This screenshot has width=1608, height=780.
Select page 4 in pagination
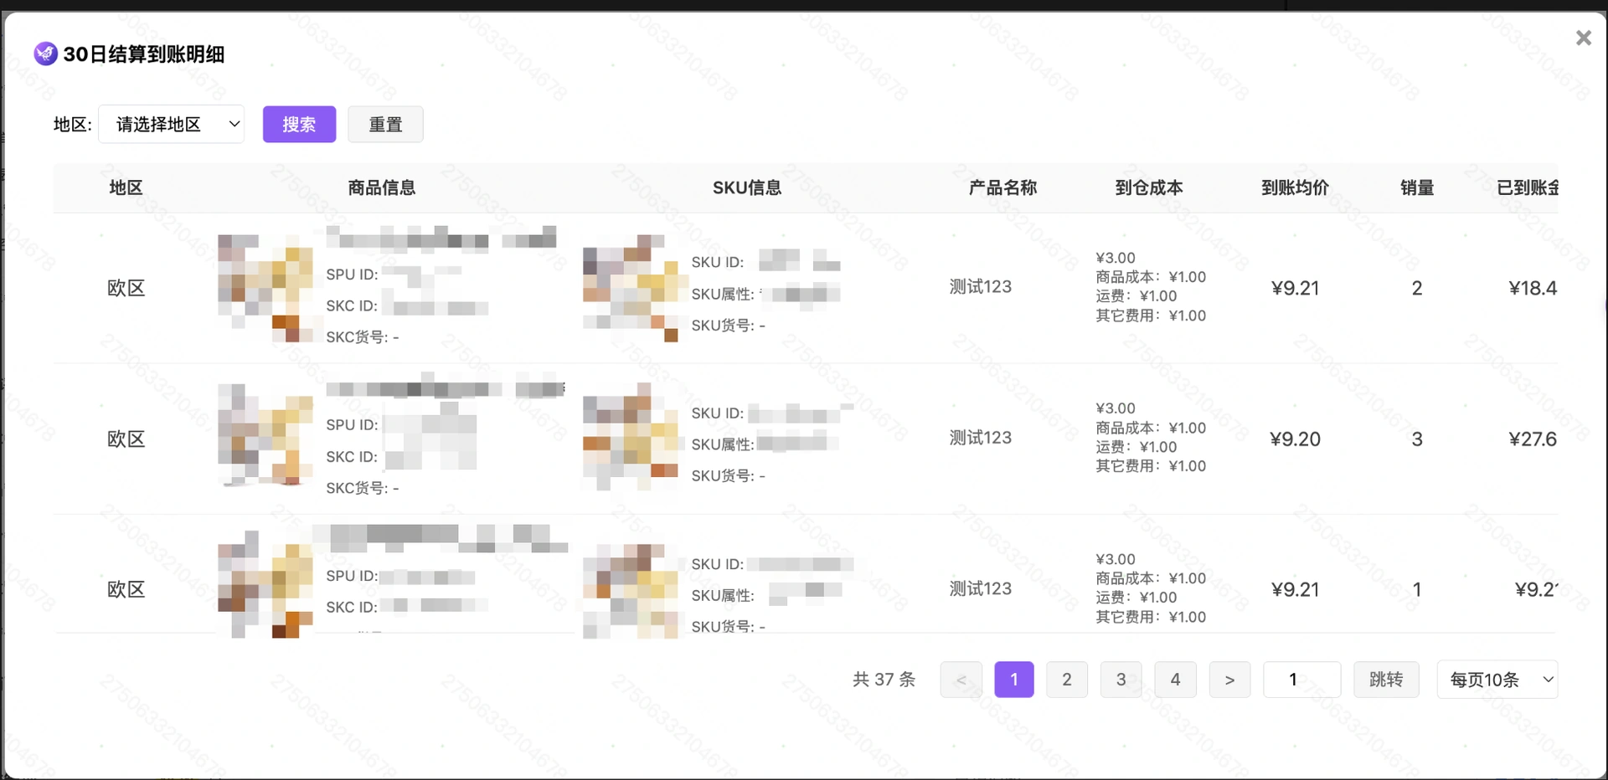pos(1175,680)
